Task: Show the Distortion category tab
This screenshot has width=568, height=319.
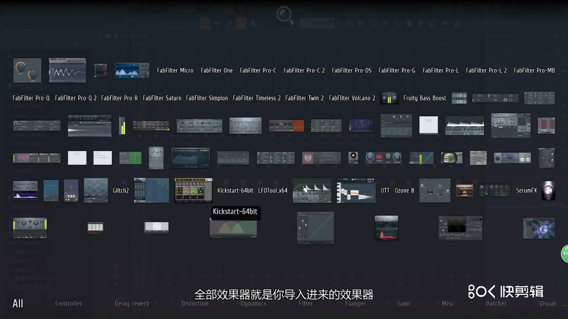Action: click(x=195, y=303)
